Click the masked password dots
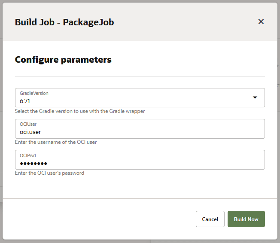This screenshot has height=243, width=280. tap(33, 163)
